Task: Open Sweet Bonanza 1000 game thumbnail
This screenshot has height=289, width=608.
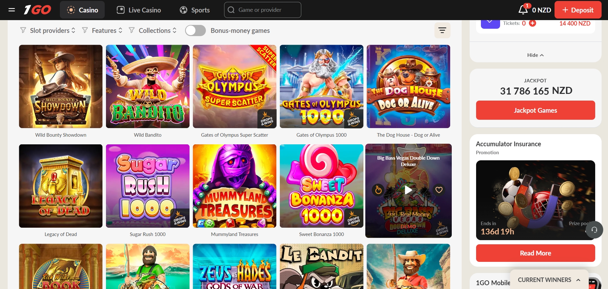Action: (x=321, y=186)
